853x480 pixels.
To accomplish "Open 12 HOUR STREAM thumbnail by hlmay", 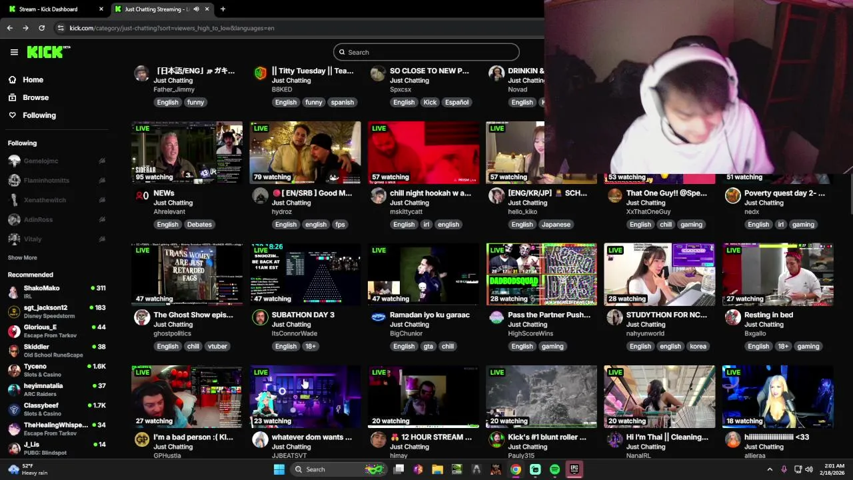I will (423, 396).
